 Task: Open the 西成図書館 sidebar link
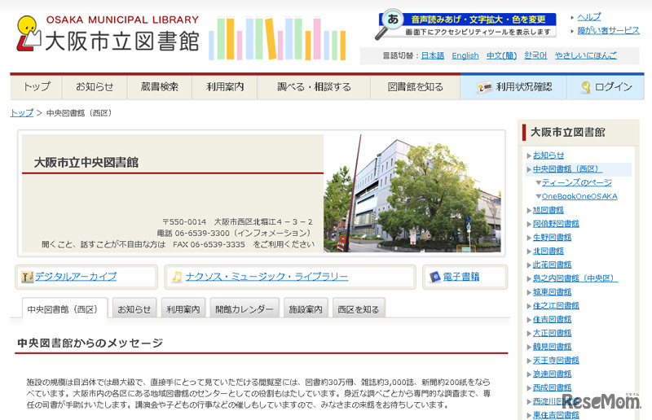tap(553, 388)
